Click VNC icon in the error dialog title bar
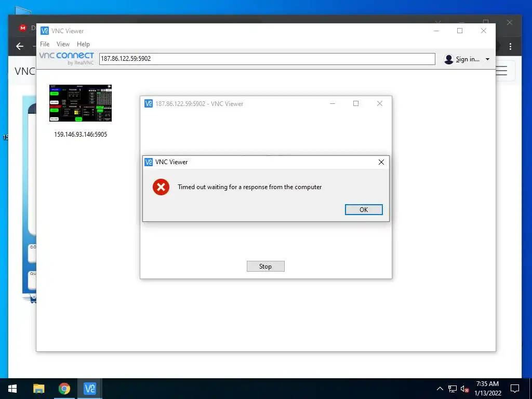The height and width of the screenshot is (399, 532). (x=149, y=162)
